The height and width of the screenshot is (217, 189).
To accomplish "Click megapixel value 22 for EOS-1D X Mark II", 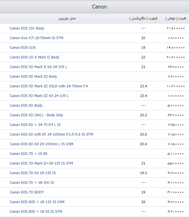I will [x=143, y=57].
